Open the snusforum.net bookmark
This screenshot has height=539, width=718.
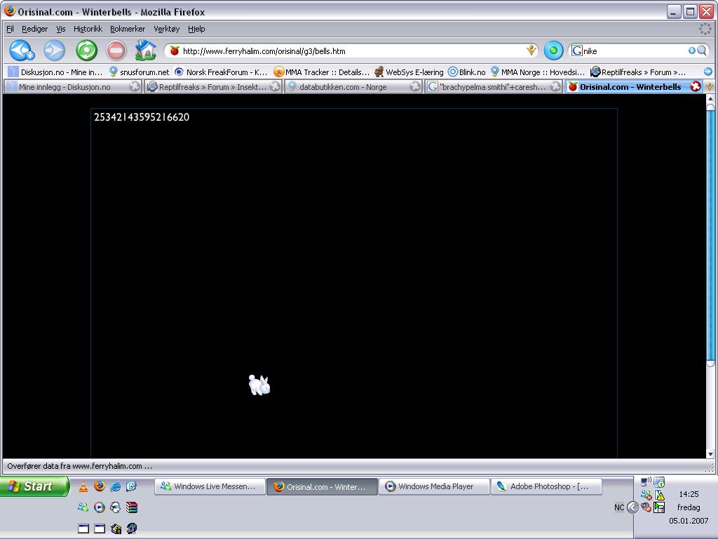point(140,72)
